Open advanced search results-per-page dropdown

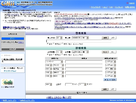[59, 52]
